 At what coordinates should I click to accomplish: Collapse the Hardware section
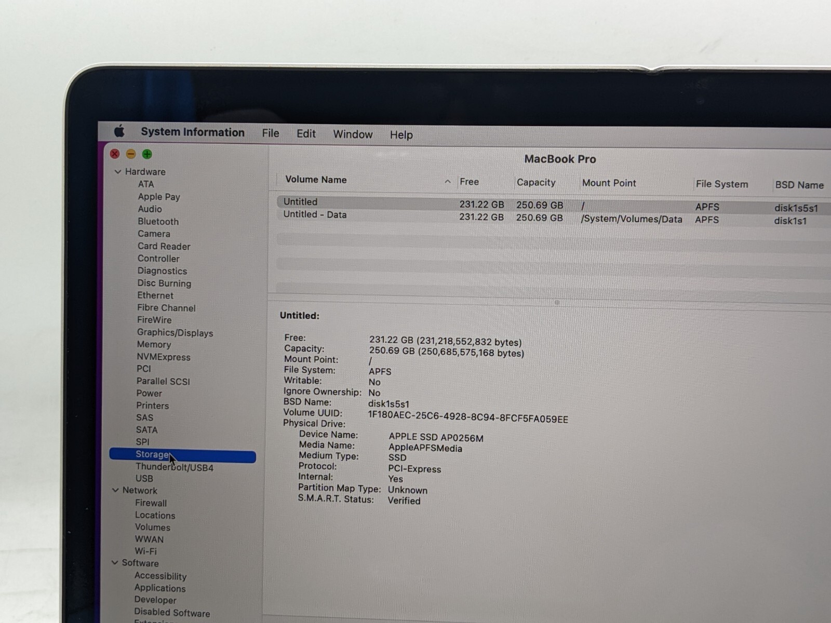118,171
